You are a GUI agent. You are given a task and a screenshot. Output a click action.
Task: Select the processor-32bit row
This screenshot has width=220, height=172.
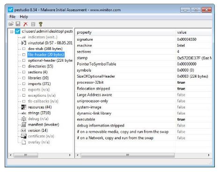[144, 82]
